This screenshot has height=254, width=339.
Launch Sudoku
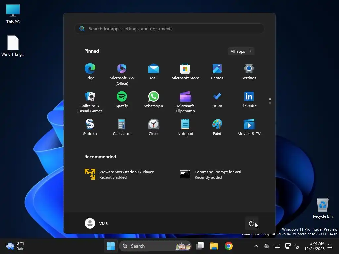(90, 127)
